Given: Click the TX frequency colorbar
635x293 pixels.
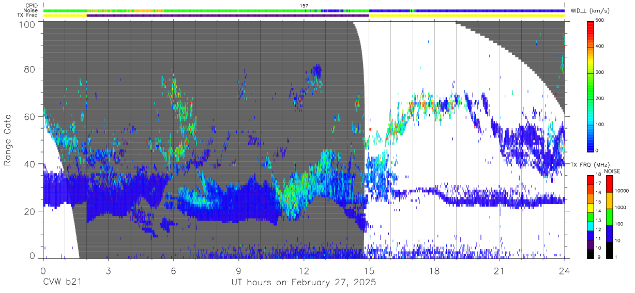Looking at the screenshot, I should click(591, 217).
